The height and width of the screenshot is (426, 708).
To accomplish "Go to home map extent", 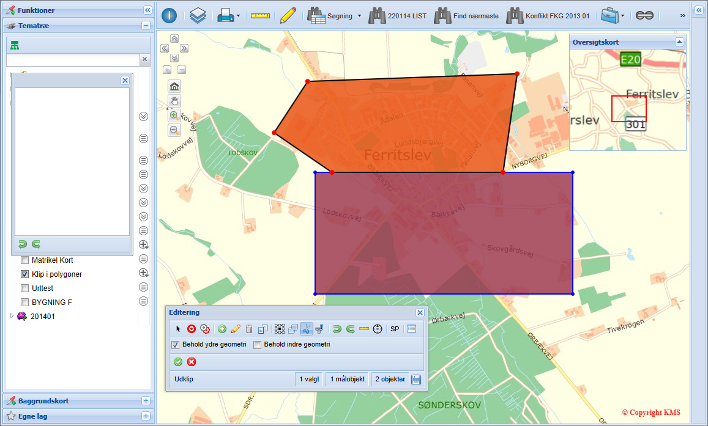I will (174, 86).
